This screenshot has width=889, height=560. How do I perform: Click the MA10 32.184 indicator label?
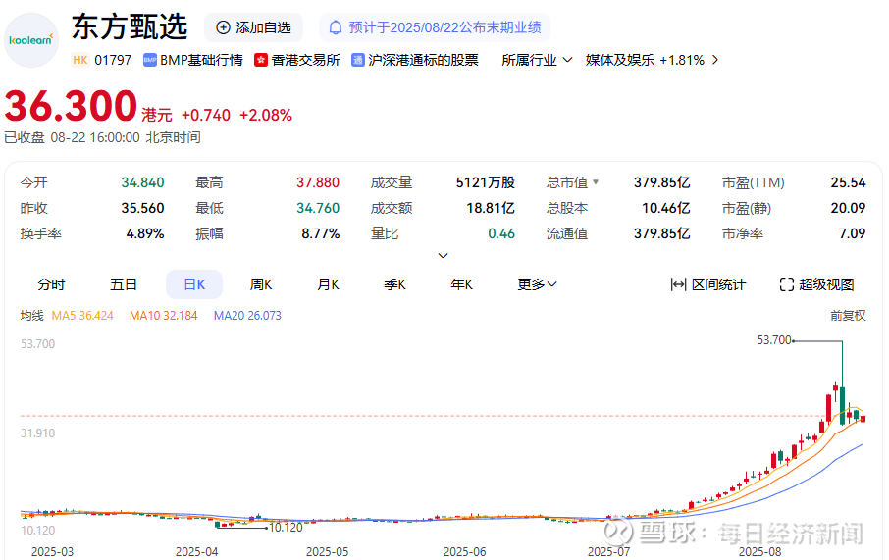(163, 316)
